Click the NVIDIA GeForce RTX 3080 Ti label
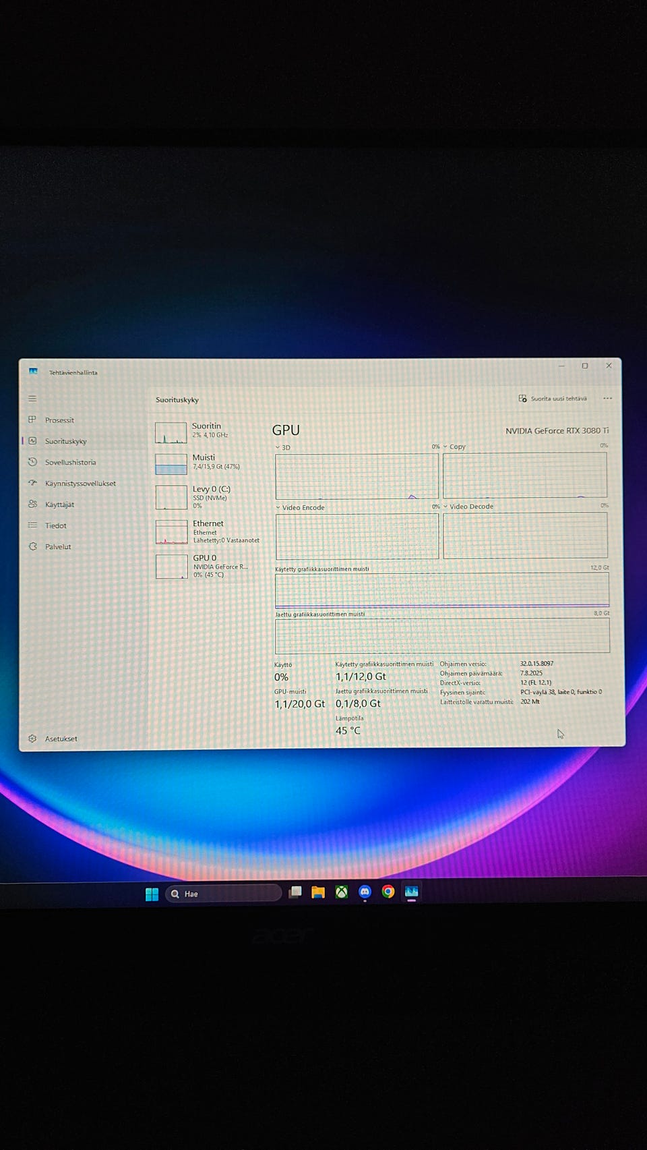Screen dimensions: 647x1150 [x=557, y=430]
